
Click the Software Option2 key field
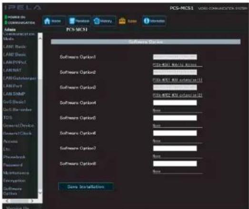click(175, 72)
